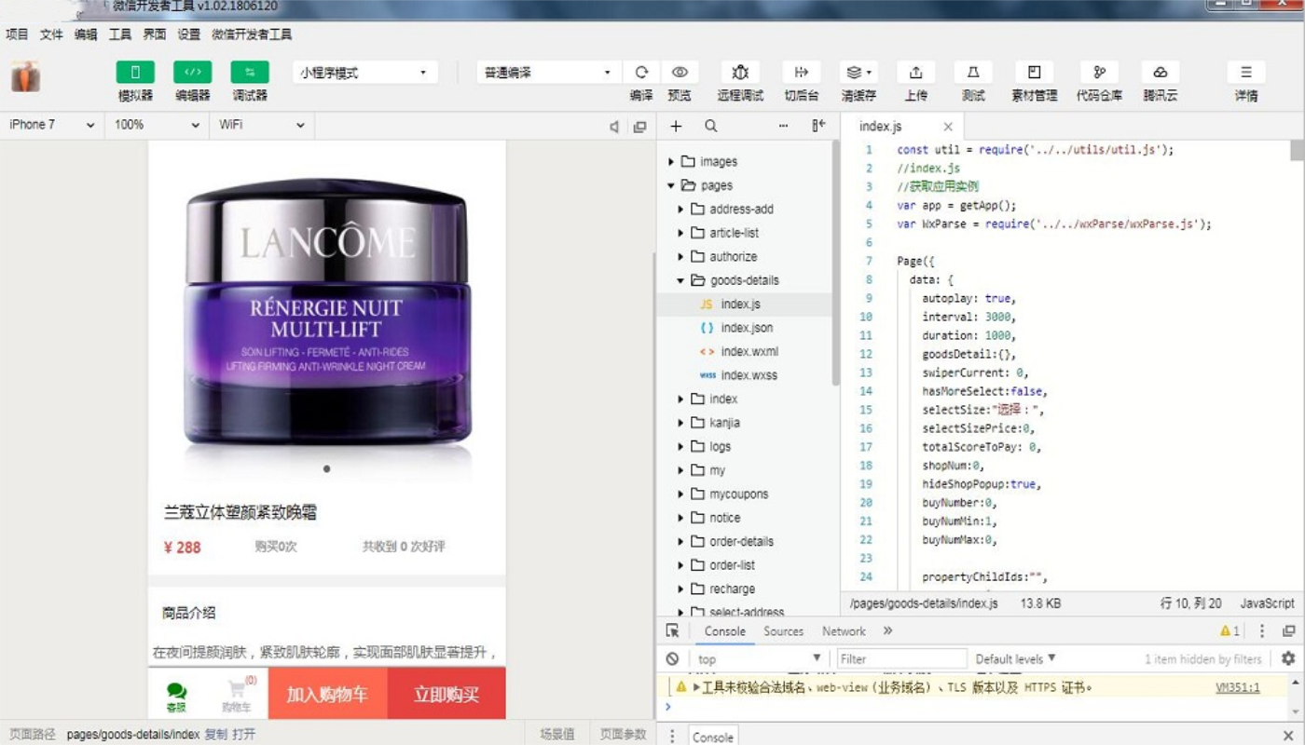Click the 客服 customer service icon
1305x745 pixels.
(x=176, y=696)
